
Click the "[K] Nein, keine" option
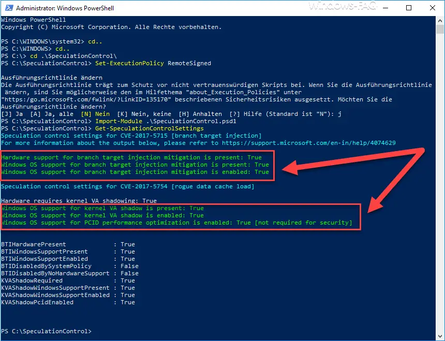[144, 114]
